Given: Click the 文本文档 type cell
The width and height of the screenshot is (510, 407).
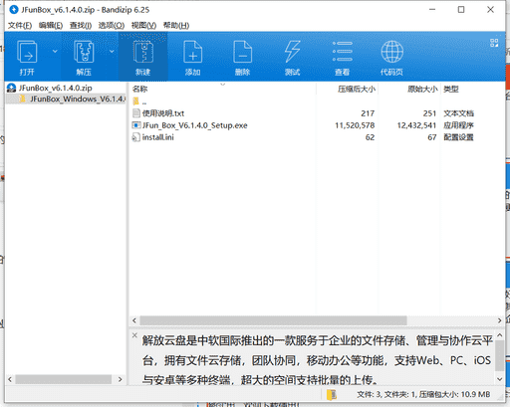Looking at the screenshot, I should 458,113.
